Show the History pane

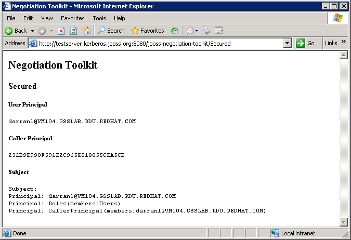point(174,31)
